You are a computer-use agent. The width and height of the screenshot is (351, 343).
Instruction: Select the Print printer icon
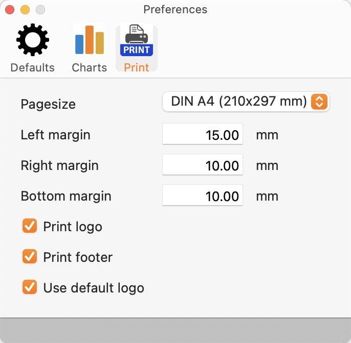pyautogui.click(x=137, y=40)
